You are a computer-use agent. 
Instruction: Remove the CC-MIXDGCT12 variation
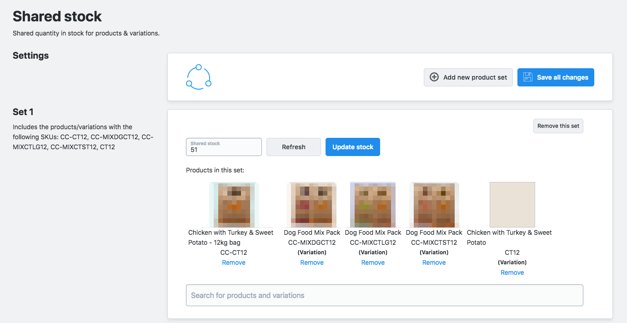click(312, 262)
